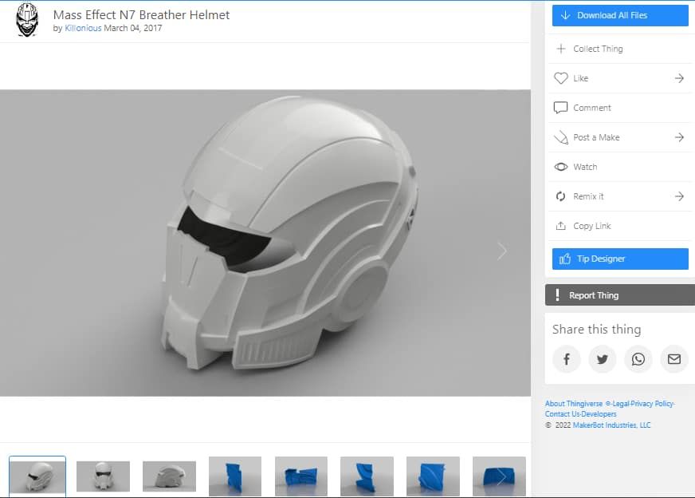Share the helmet on Facebook
Image resolution: width=695 pixels, height=498 pixels.
(x=566, y=359)
